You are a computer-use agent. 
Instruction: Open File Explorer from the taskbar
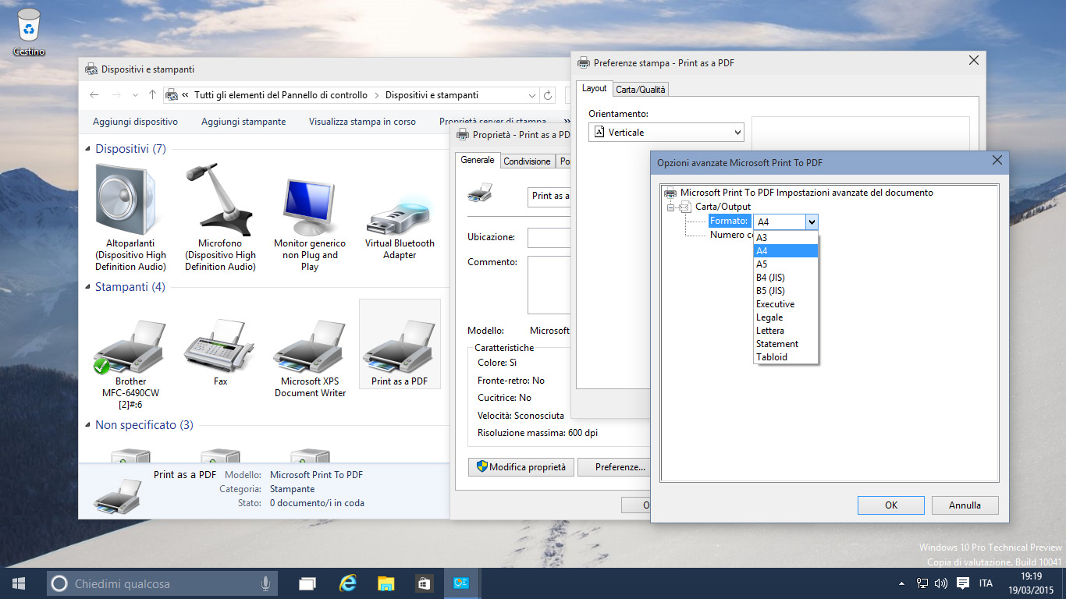click(386, 583)
